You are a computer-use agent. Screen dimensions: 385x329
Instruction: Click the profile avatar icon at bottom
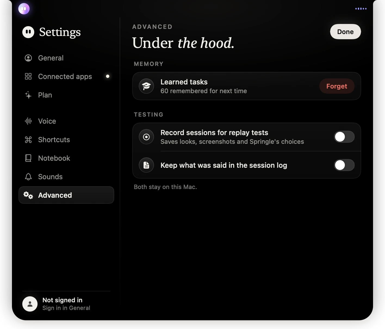pos(30,304)
